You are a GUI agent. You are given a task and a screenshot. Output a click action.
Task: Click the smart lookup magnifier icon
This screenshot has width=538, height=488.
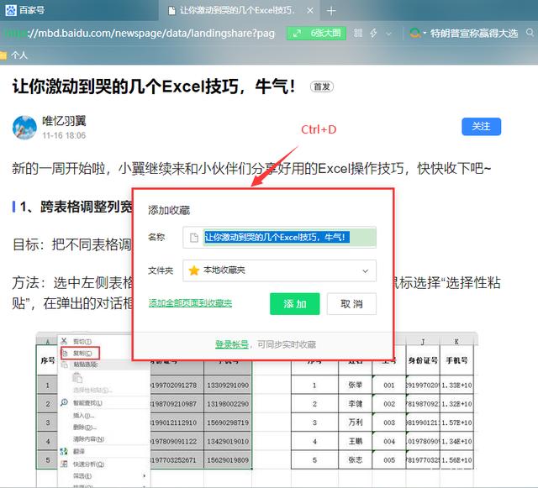[x=64, y=402]
